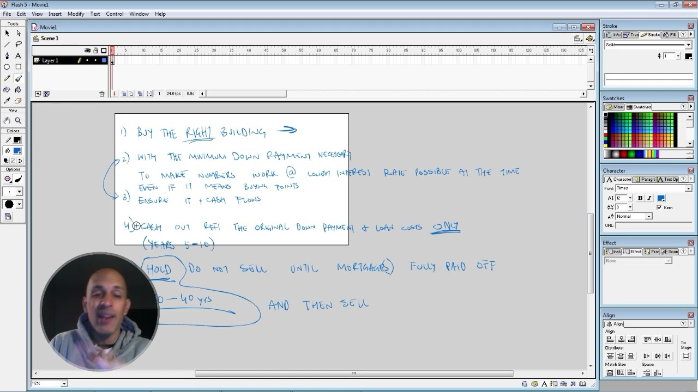Viewport: 698px width, 392px height.
Task: Toggle Bold in Character panel
Action: click(x=640, y=198)
